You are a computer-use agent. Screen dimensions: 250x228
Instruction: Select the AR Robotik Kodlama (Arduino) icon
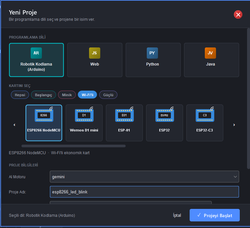click(36, 53)
